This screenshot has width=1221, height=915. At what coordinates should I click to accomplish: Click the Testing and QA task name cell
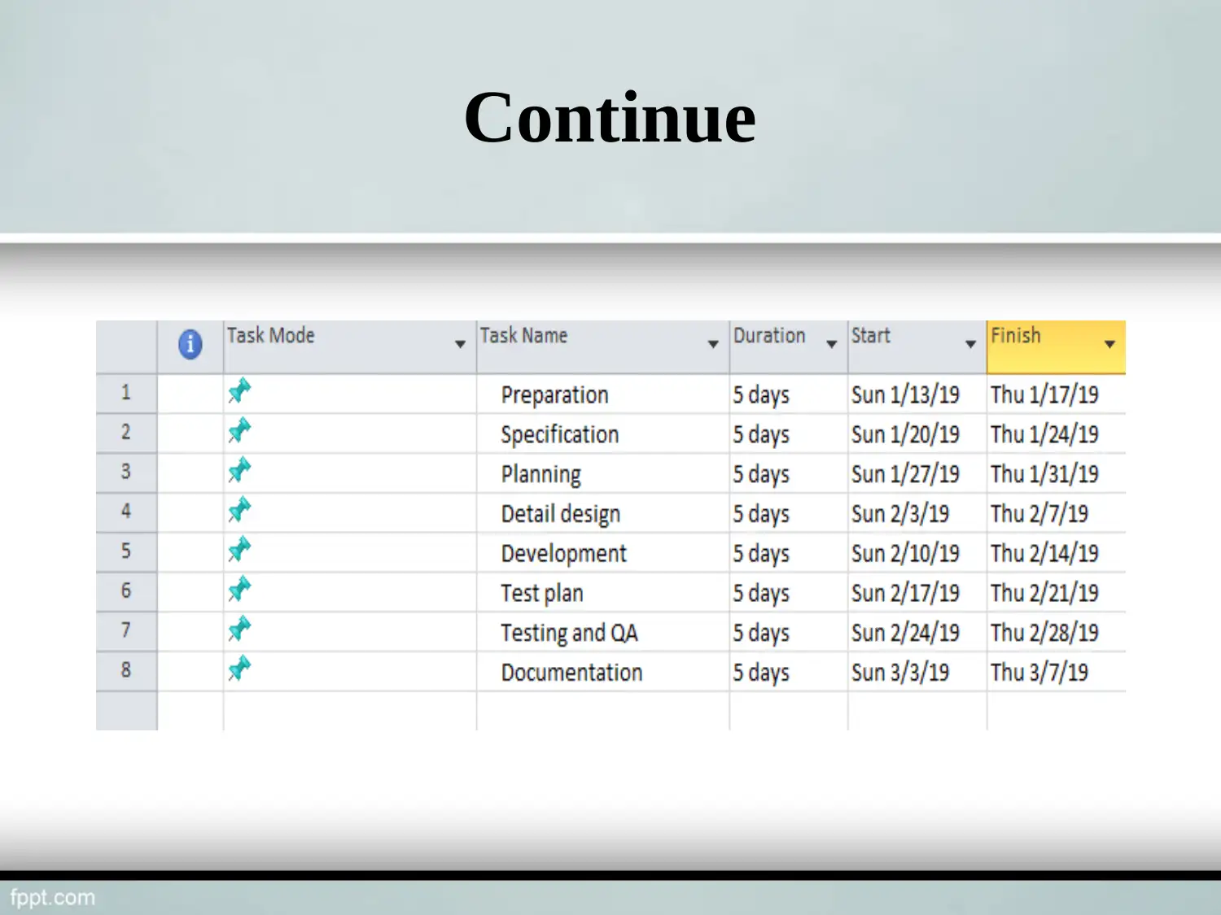(603, 633)
